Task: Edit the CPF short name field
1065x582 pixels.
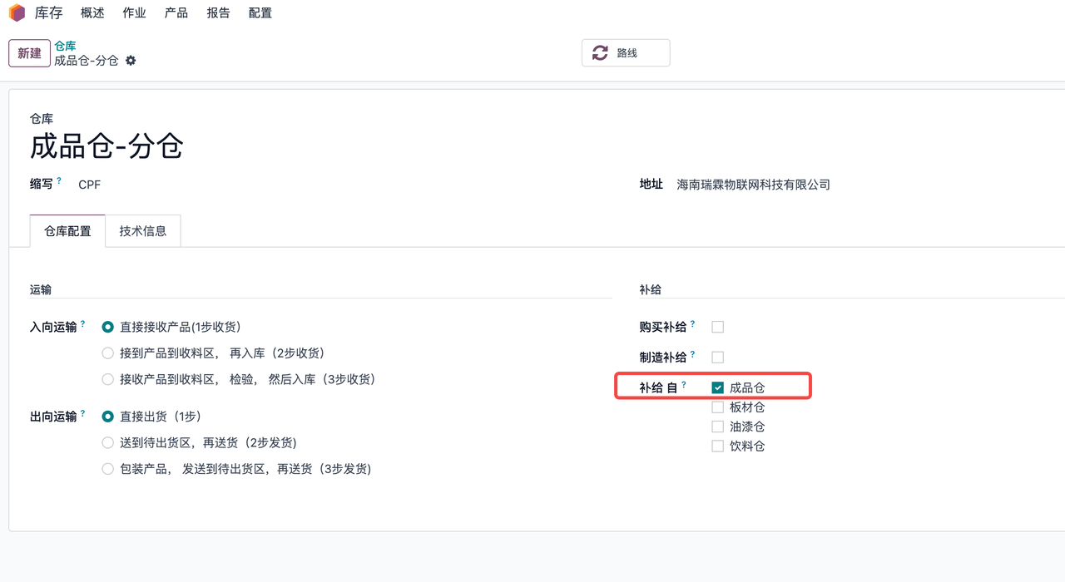Action: pyautogui.click(x=89, y=185)
